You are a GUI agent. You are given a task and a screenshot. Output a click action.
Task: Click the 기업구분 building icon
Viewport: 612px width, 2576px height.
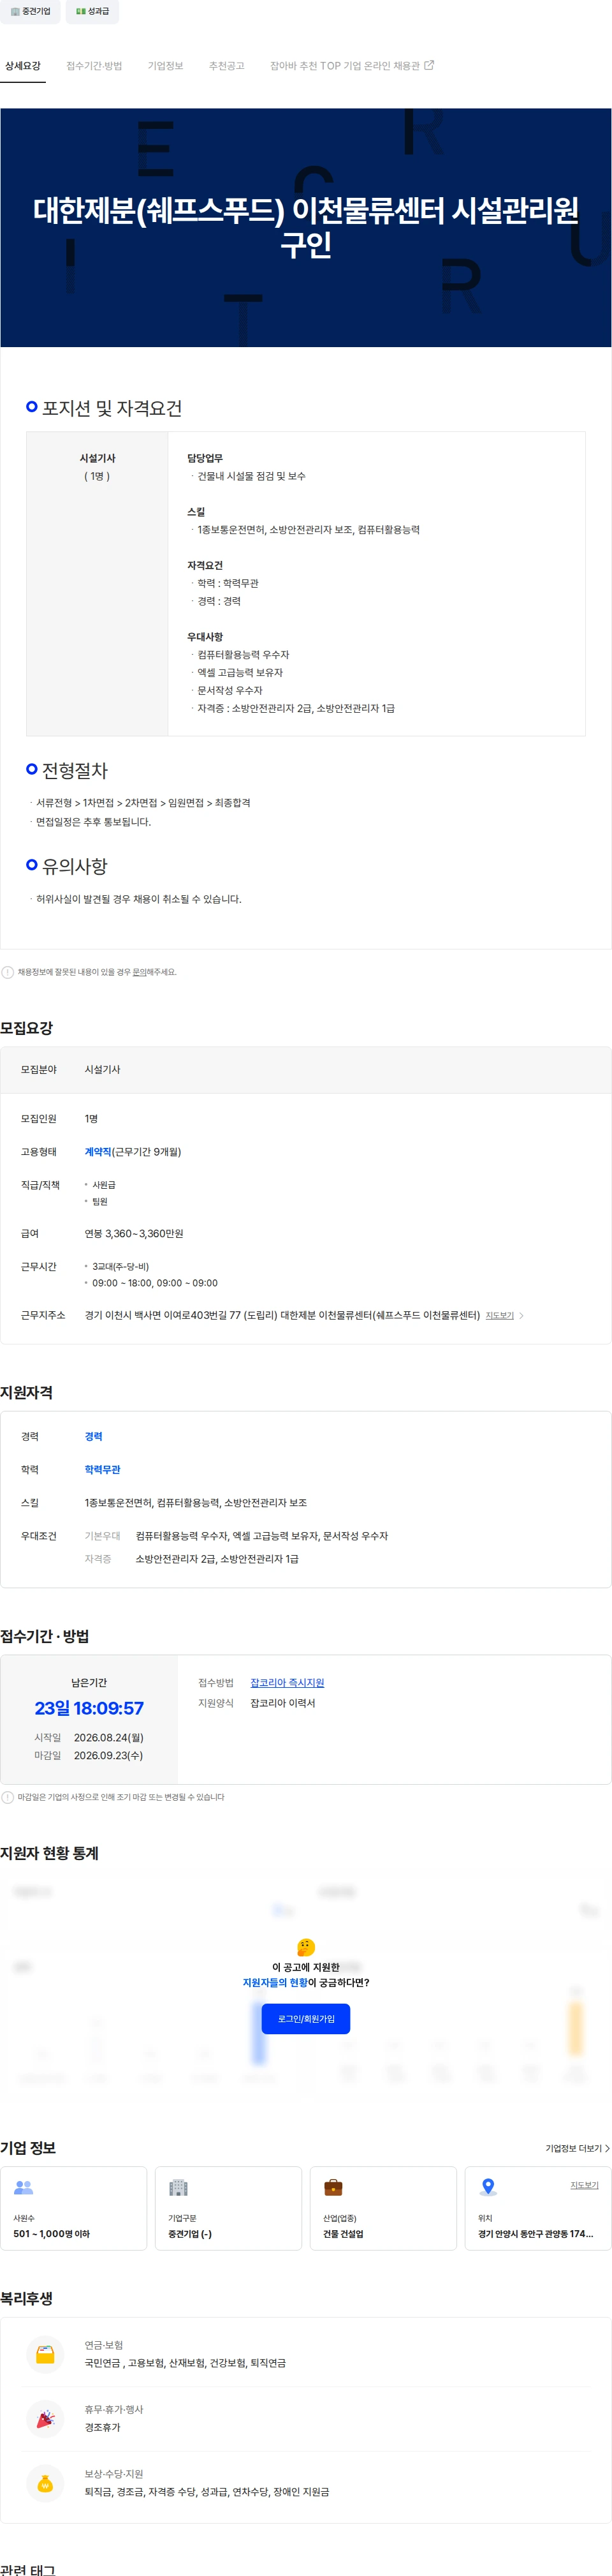(x=178, y=2187)
